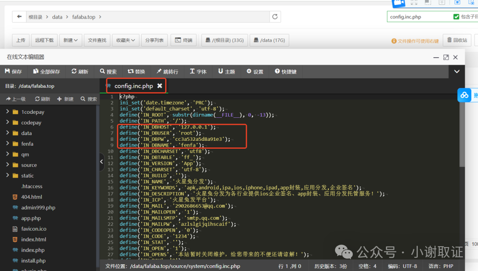Open the 字体 font settings
This screenshot has height=271, width=478.
coord(198,72)
